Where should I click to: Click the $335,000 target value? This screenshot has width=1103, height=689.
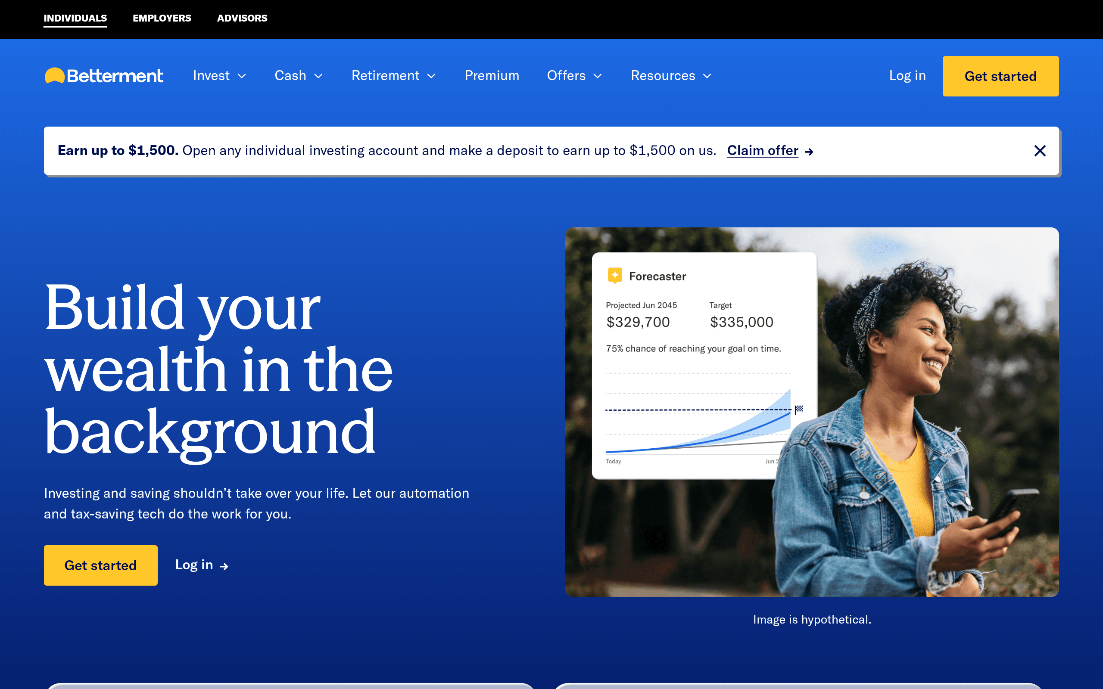coord(742,322)
